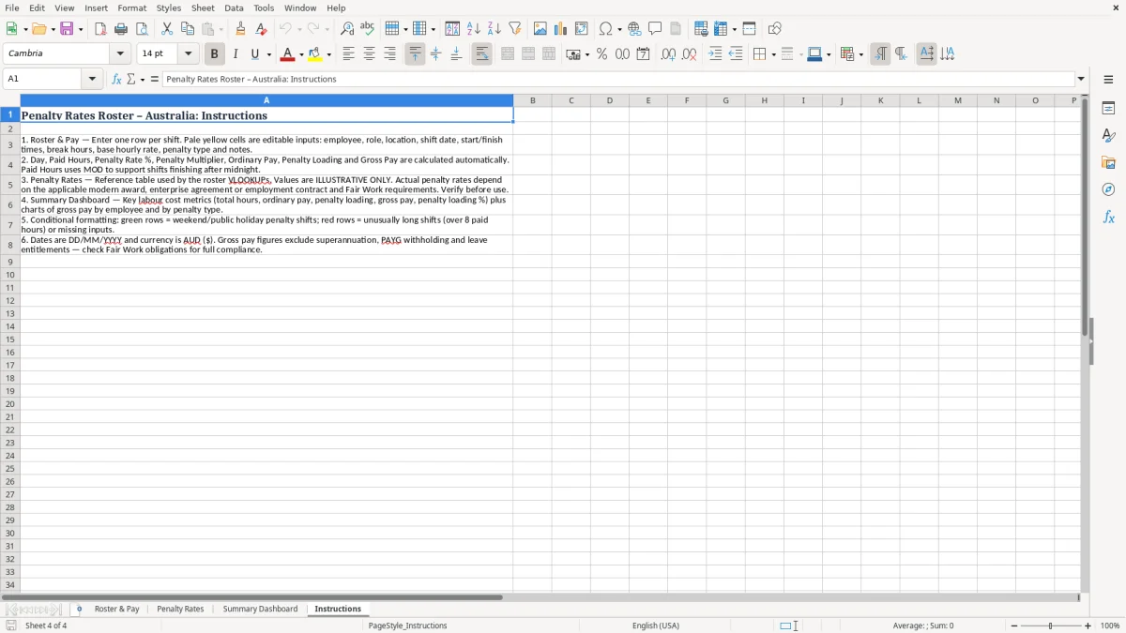Open sidebar Properties deck icon
The image size is (1126, 633).
[x=1108, y=108]
